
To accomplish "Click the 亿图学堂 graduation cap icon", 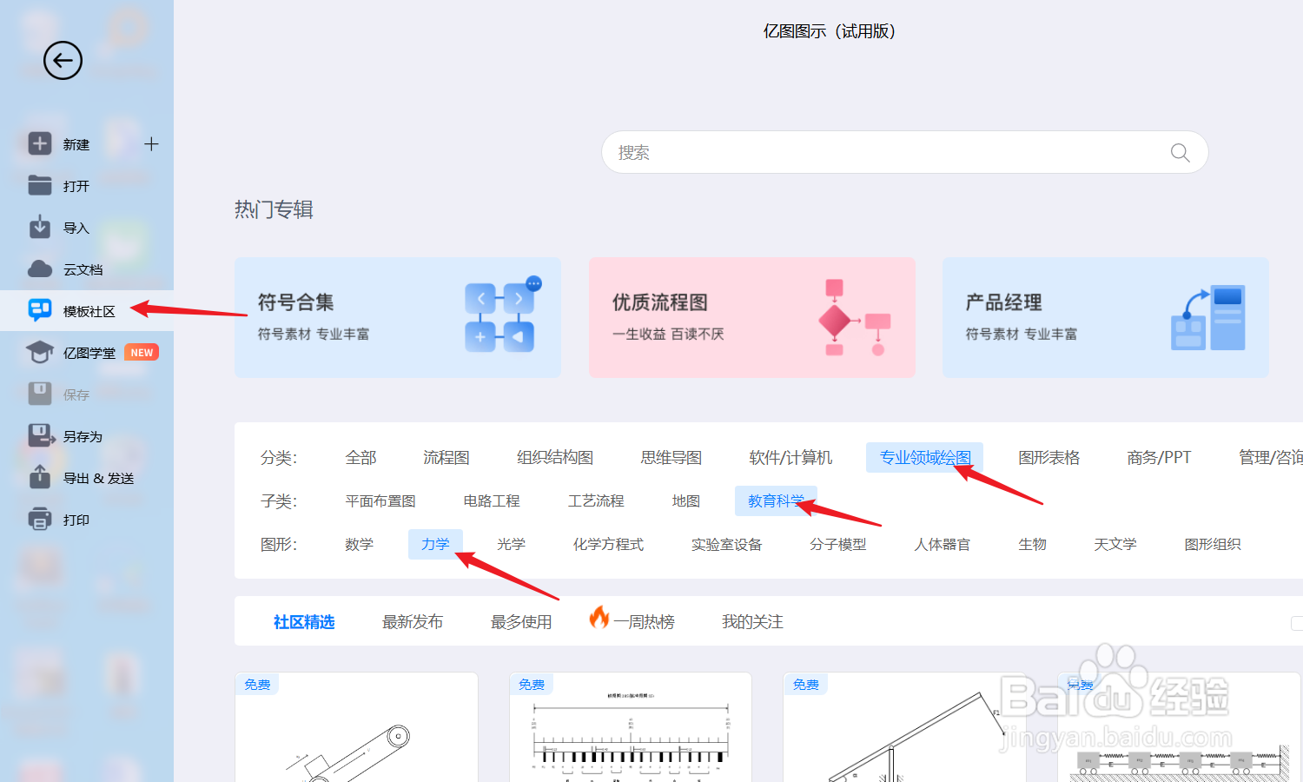I will (x=40, y=352).
